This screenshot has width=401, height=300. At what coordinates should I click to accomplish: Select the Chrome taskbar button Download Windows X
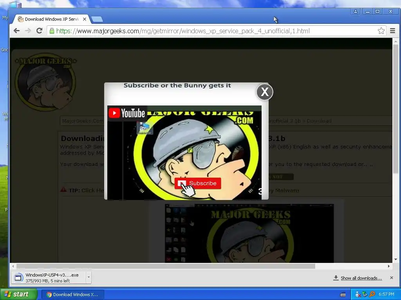[x=72, y=295]
